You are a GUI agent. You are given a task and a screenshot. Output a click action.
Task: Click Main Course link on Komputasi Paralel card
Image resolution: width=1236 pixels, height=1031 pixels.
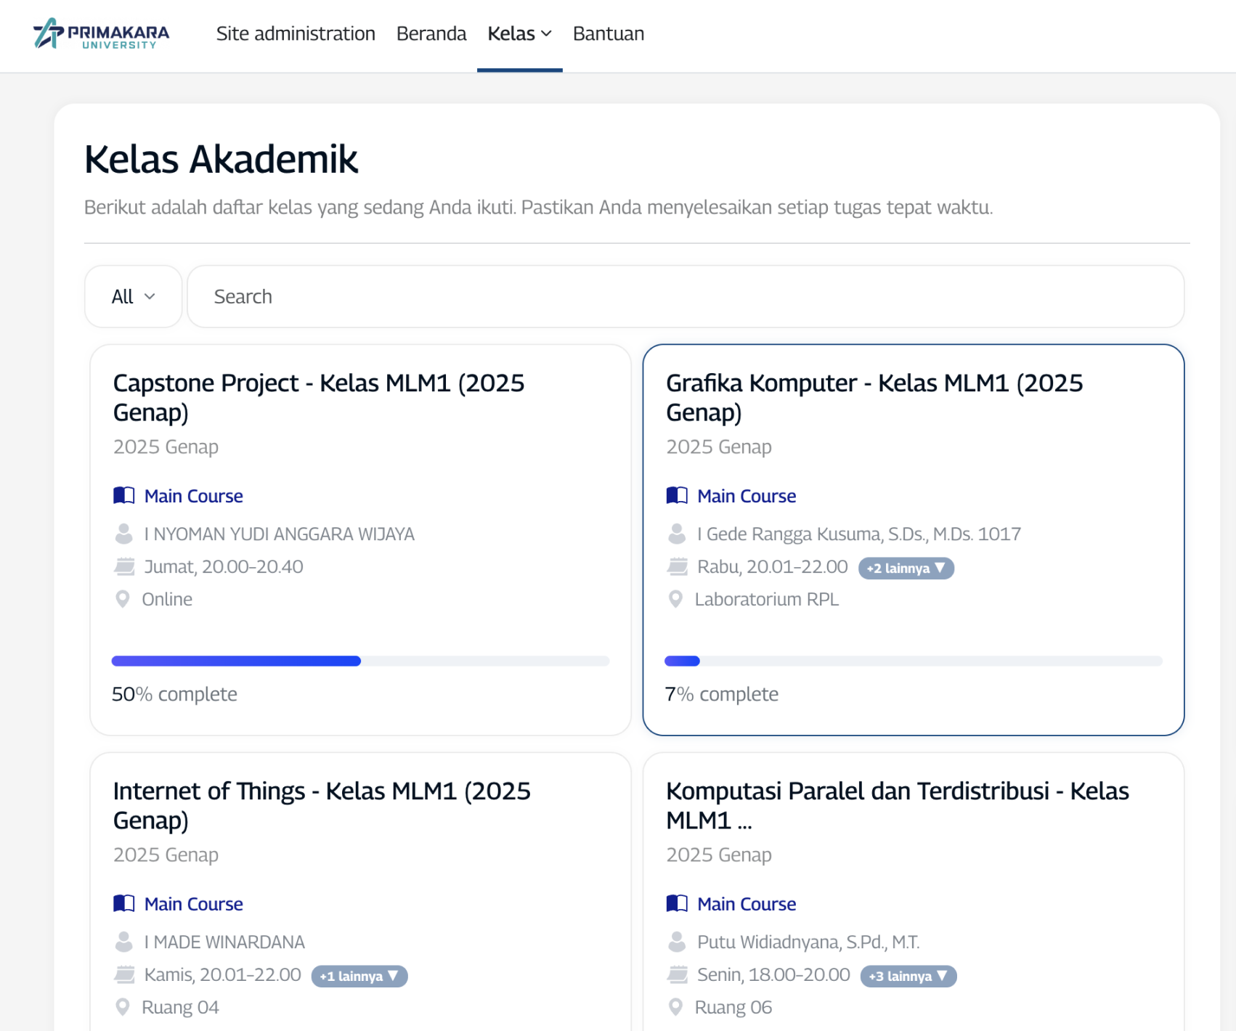coord(747,904)
